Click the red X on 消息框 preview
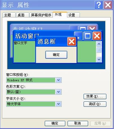 click(71, 42)
